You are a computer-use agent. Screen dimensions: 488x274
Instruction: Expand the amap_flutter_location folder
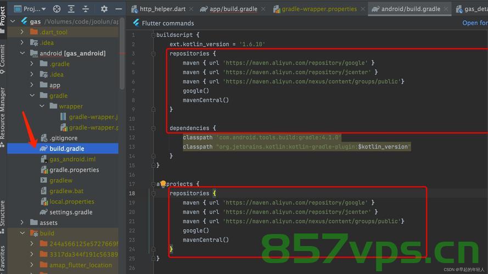32,265
